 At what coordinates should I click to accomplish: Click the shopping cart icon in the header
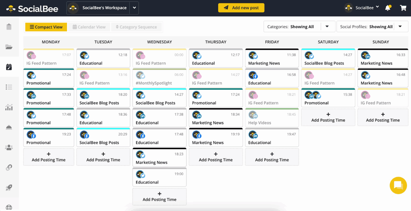click(403, 8)
